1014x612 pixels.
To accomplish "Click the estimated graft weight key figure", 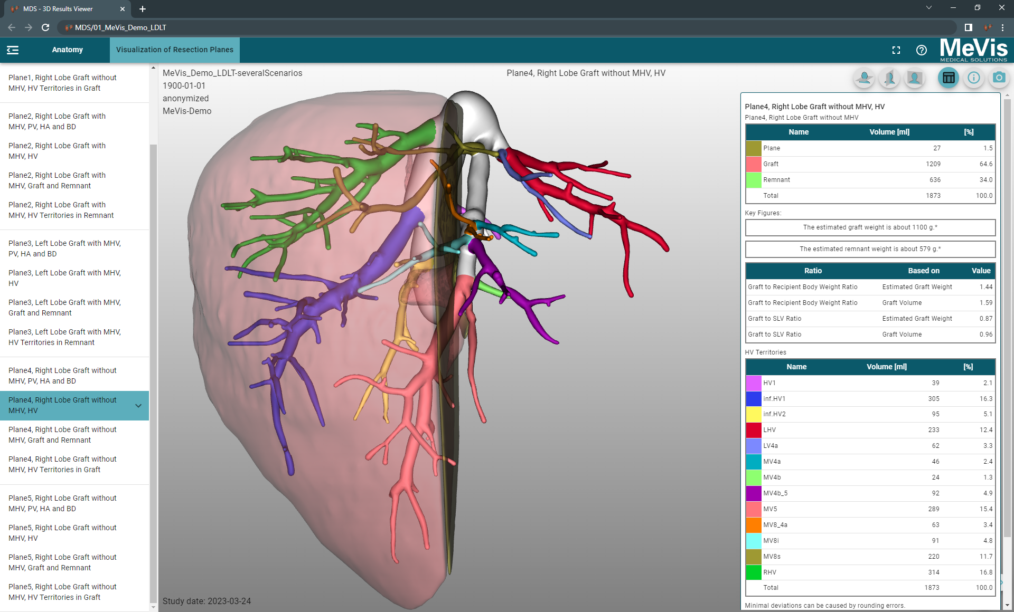I will pyautogui.click(x=870, y=227).
